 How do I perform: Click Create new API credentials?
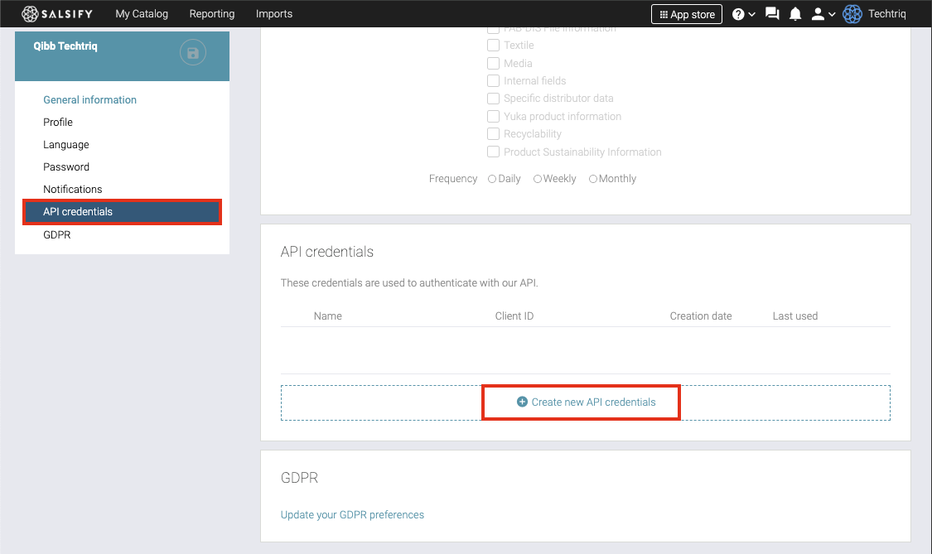point(593,402)
